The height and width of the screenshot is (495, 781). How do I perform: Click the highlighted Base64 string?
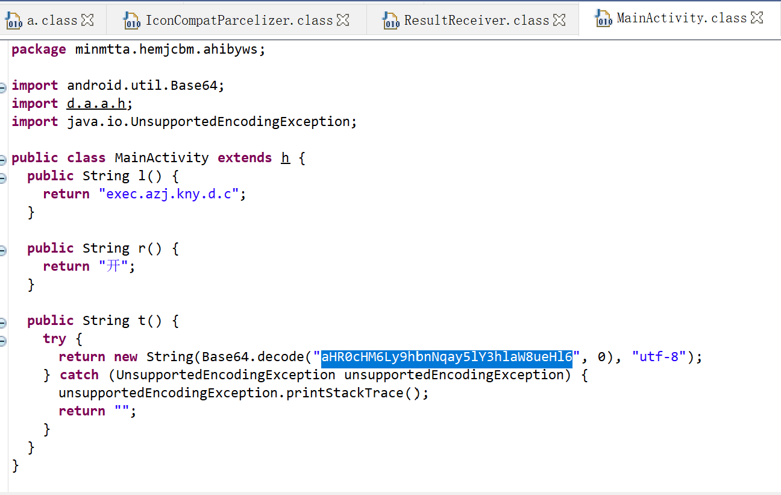click(447, 357)
